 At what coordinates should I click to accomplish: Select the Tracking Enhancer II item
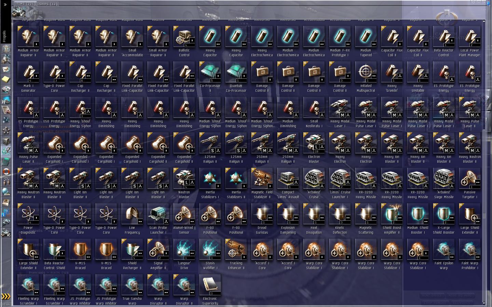tap(236, 250)
